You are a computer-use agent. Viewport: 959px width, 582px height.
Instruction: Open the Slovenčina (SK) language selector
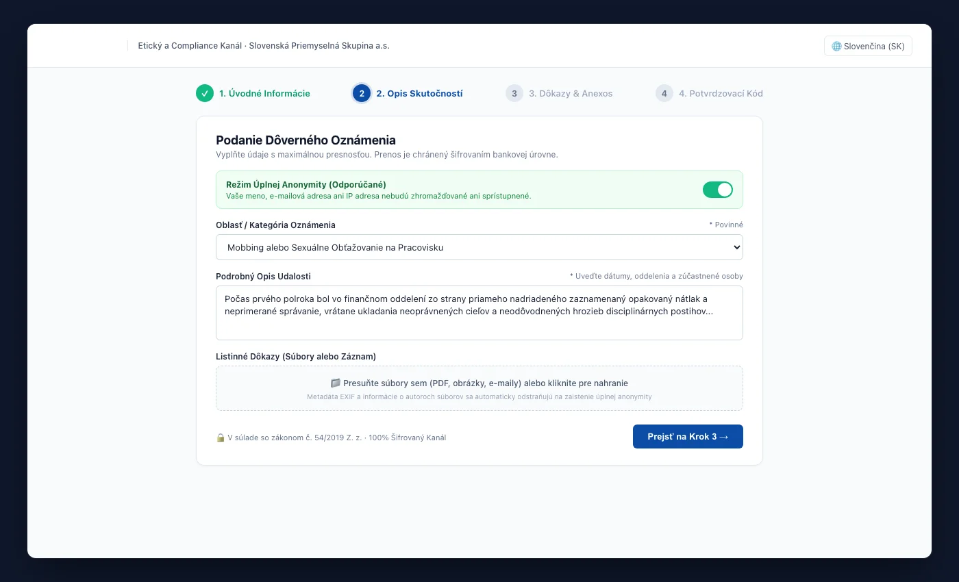pyautogui.click(x=868, y=46)
